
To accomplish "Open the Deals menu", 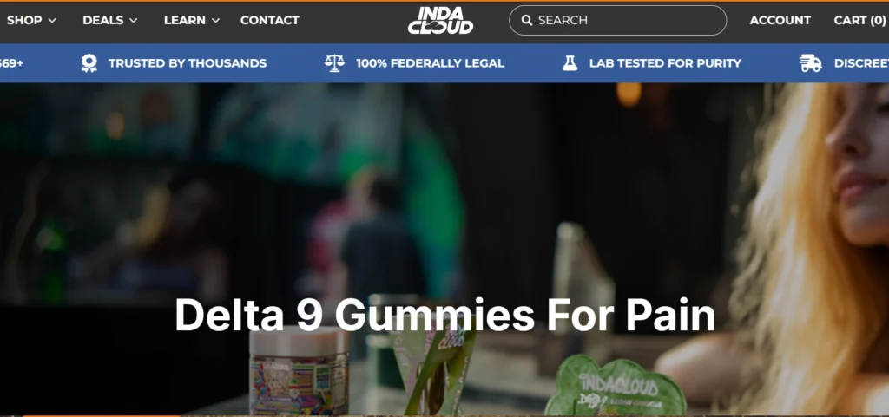I will tap(103, 20).
